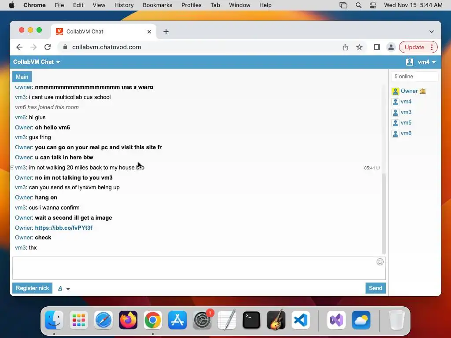Open the Profiles menu
This screenshot has height=338, width=451.
tap(191, 5)
